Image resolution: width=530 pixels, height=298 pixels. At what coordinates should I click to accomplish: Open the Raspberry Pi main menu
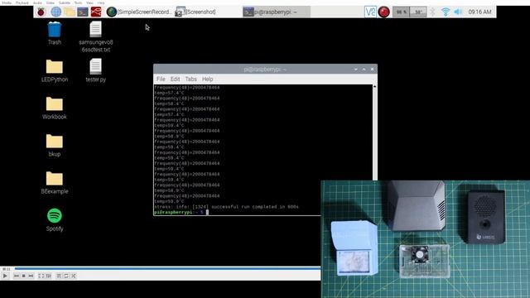pyautogui.click(x=41, y=12)
